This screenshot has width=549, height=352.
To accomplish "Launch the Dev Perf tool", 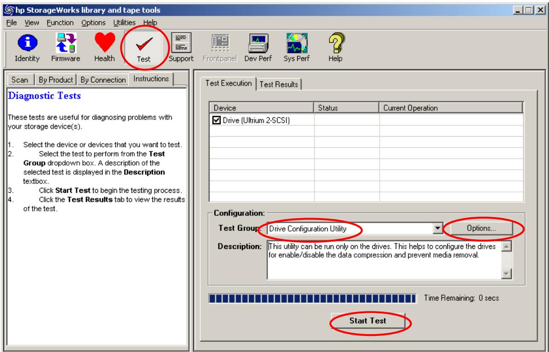I will pos(258,48).
